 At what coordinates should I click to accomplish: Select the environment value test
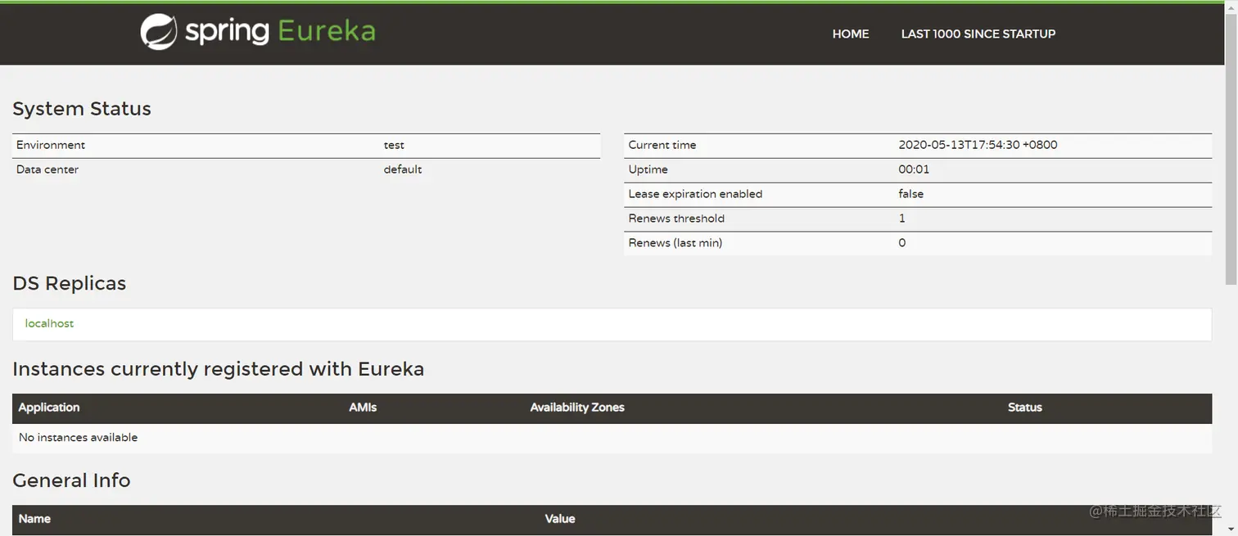point(394,145)
